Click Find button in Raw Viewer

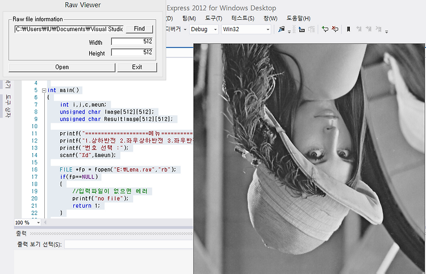[x=139, y=29]
